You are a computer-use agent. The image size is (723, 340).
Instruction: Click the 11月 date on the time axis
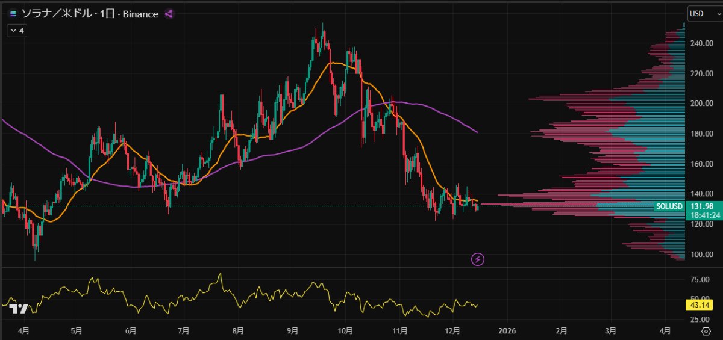click(399, 331)
